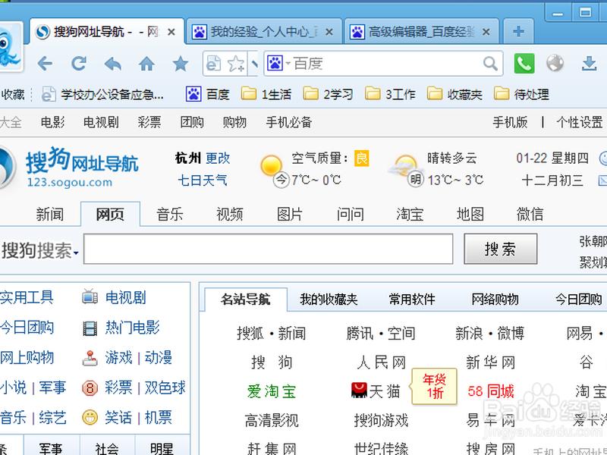607x455 pixels.
Task: Switch to 常用软件 panel tab
Action: [412, 299]
